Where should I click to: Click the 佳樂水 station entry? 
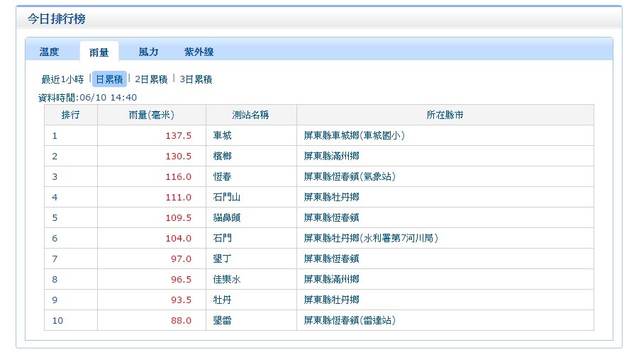click(226, 279)
